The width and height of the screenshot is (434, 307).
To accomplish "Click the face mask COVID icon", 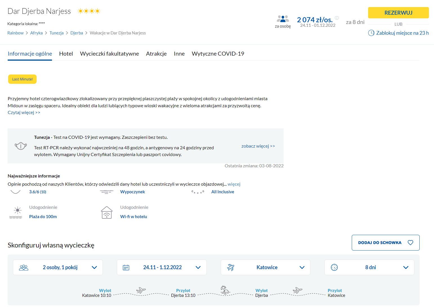I will tap(21, 146).
